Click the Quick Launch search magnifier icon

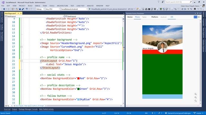191,2
